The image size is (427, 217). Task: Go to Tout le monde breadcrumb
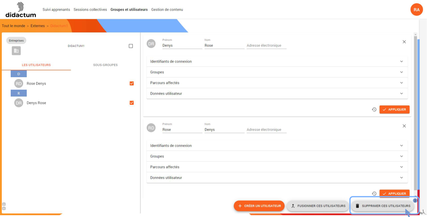click(13, 26)
